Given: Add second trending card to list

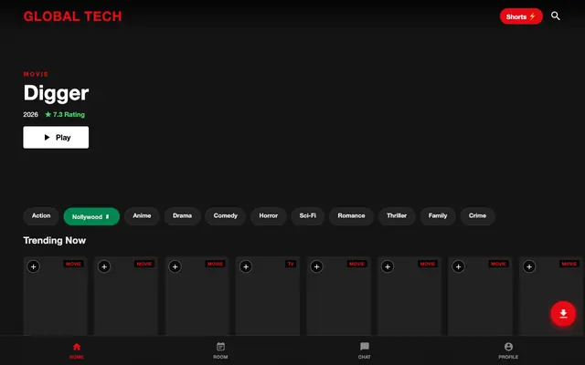Looking at the screenshot, I should [104, 266].
